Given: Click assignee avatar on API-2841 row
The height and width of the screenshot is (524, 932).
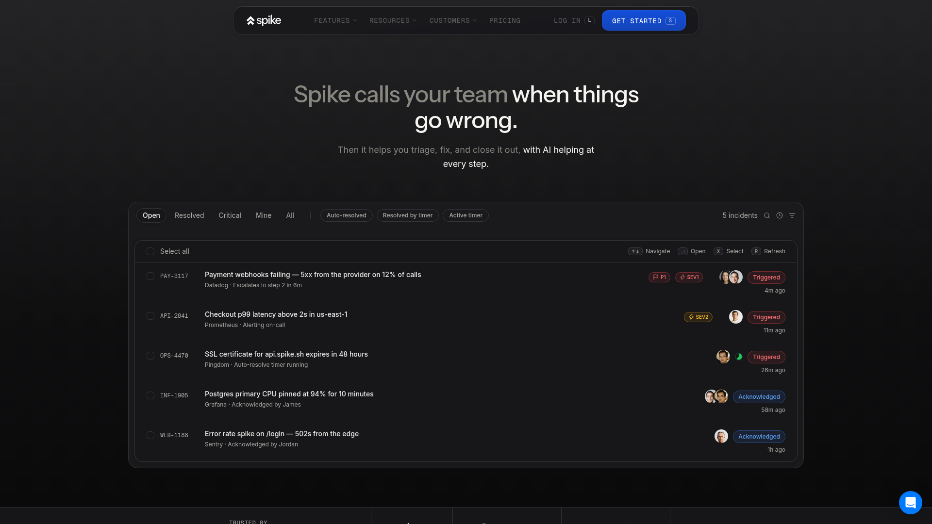Looking at the screenshot, I should (x=736, y=317).
